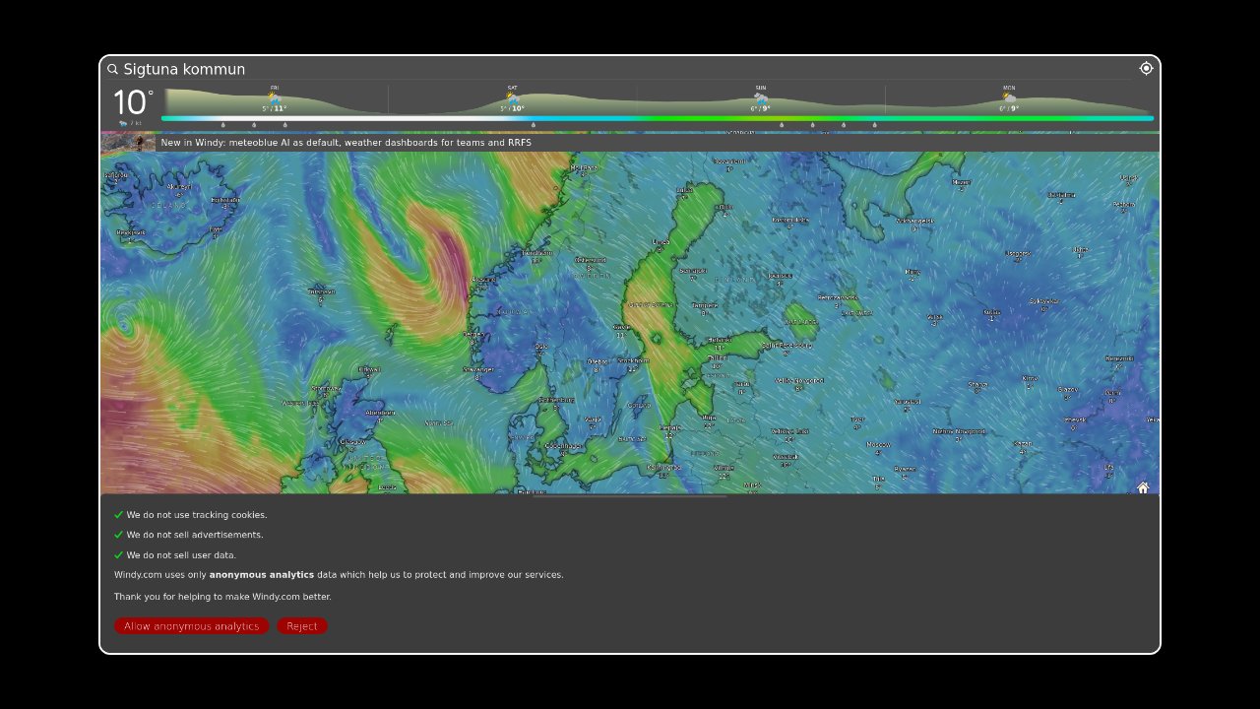The height and width of the screenshot is (709, 1260).
Task: Click the current temperature 10° reading
Action: tap(133, 102)
